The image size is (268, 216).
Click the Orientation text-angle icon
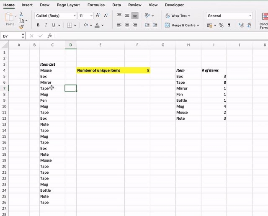coord(147,15)
